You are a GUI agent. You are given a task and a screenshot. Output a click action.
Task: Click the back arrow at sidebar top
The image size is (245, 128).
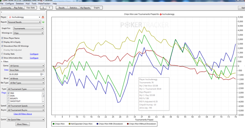click(1, 12)
